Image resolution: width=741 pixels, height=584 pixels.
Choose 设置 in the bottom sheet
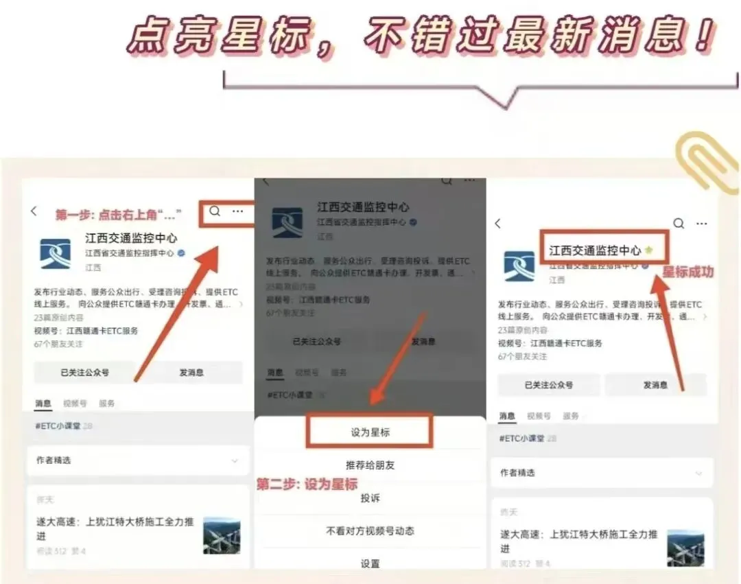(x=370, y=563)
